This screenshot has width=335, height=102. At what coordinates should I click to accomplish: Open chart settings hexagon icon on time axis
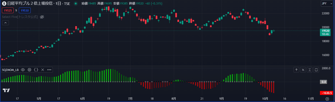[x=327, y=99]
